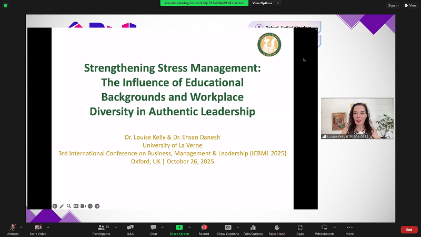
Task: Open the View Options dropdown
Action: tap(266, 3)
